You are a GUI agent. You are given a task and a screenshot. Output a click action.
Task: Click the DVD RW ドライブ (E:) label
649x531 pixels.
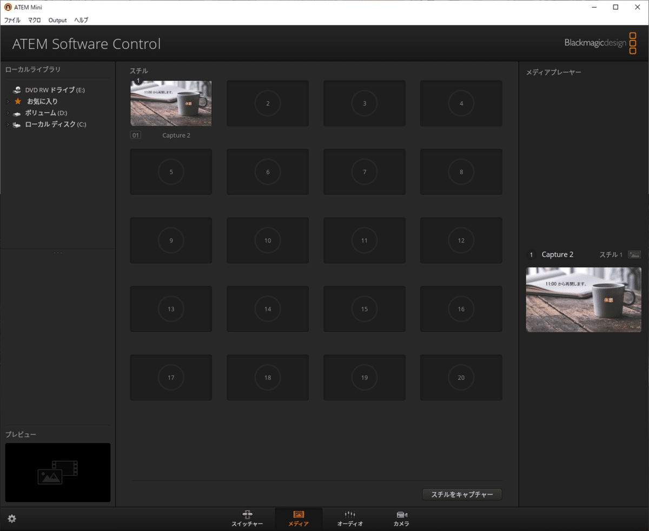[x=55, y=90]
